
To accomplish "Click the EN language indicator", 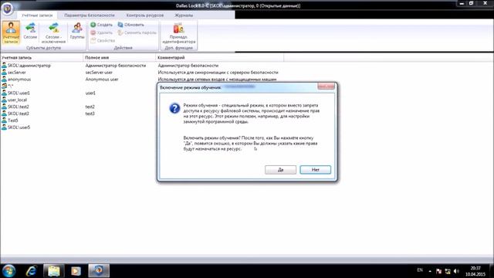I will coord(420,270).
